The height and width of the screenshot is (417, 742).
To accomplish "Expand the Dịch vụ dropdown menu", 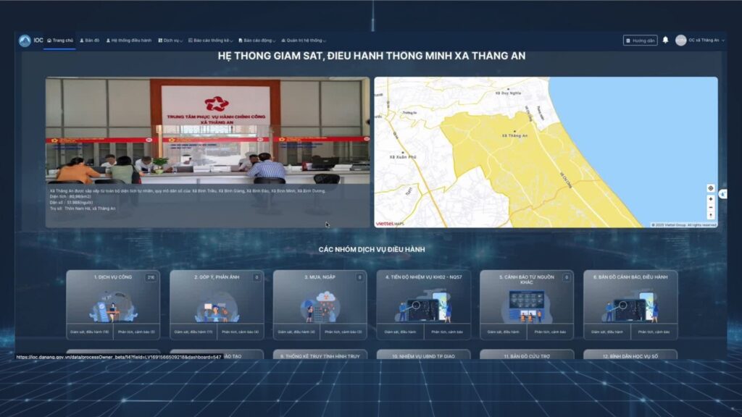I will [170, 41].
